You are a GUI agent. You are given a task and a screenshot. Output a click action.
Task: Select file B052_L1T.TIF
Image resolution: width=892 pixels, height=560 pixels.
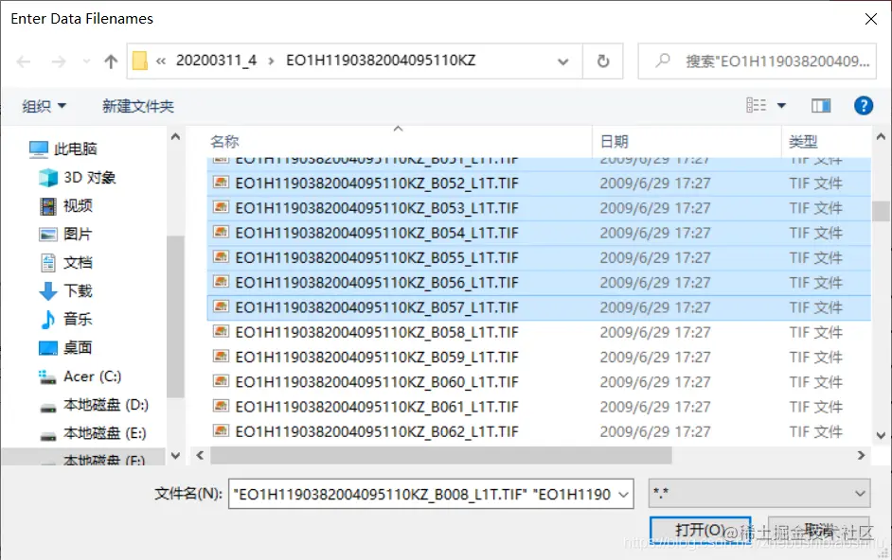coord(539,184)
